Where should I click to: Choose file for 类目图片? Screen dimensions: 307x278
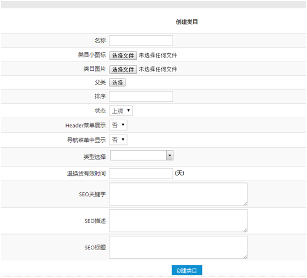click(123, 69)
